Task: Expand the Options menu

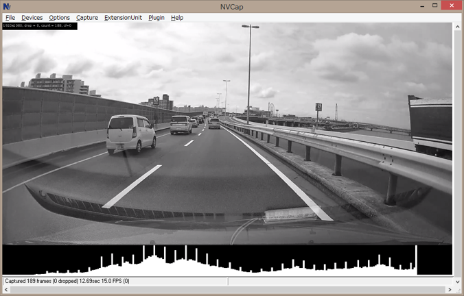Action: click(59, 18)
